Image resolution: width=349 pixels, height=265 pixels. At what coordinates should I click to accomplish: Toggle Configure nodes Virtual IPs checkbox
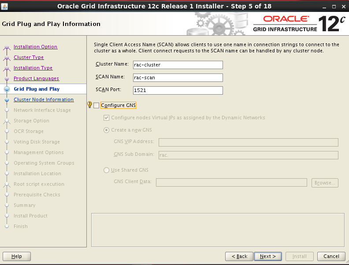pos(106,118)
